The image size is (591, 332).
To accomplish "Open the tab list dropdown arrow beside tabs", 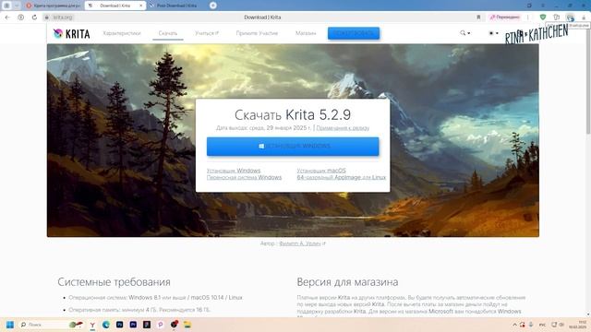I will (17, 6).
